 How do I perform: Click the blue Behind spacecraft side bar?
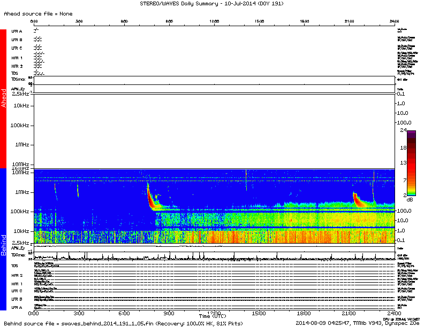[3, 239]
